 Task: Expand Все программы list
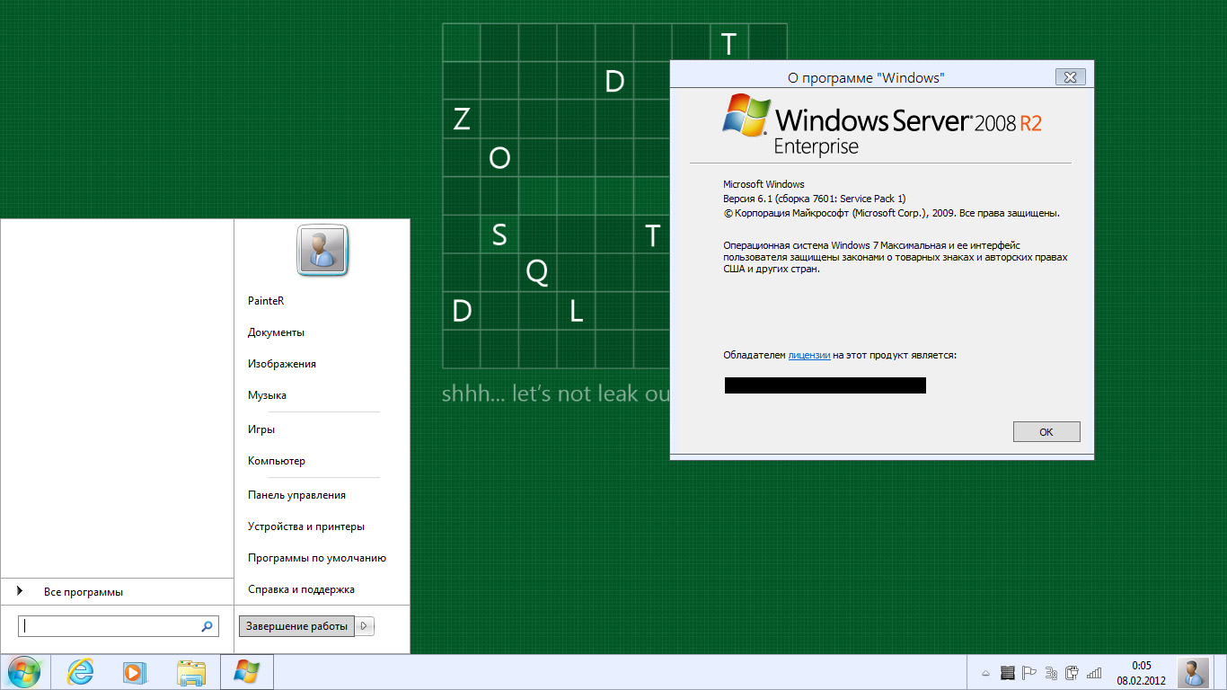click(x=83, y=592)
